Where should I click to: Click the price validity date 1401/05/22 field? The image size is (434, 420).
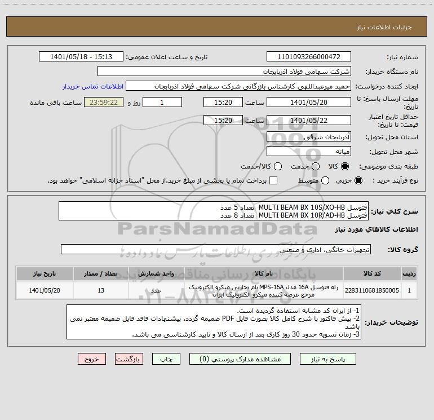(309, 120)
